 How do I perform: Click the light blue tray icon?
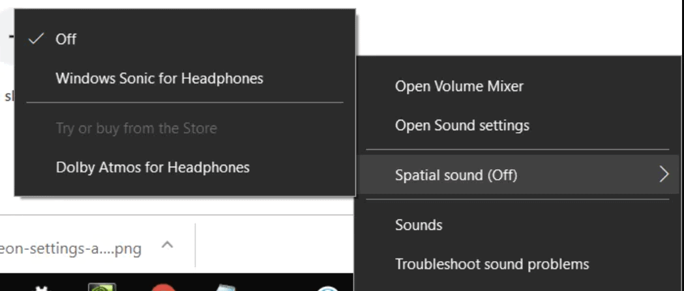[x=226, y=288]
